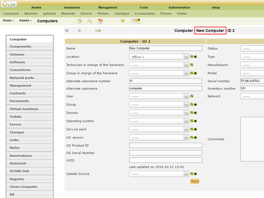Expand the Operating system dropdown
Image resolution: width=264 pixels, height=198 pixels.
(159, 121)
